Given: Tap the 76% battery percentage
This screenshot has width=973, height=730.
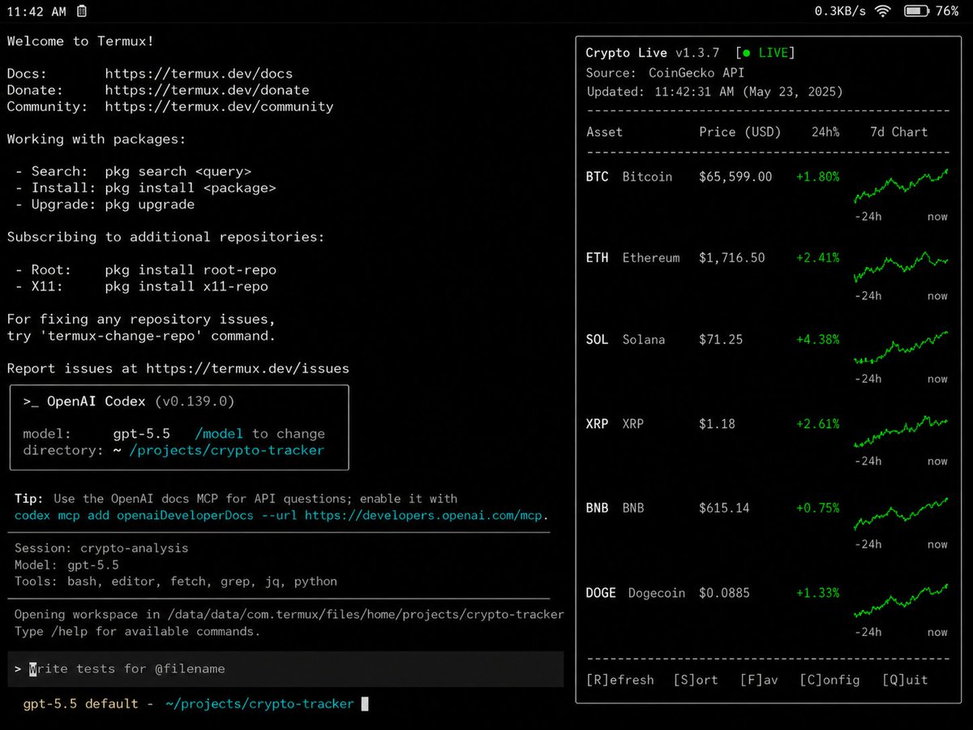Looking at the screenshot, I should [x=947, y=11].
